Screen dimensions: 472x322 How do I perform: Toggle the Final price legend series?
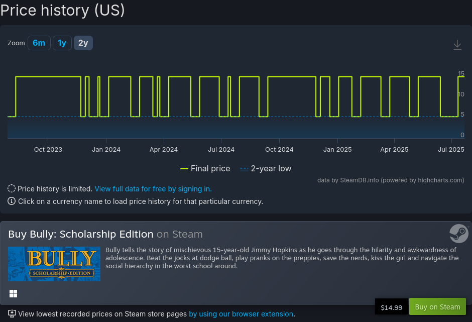tap(205, 169)
